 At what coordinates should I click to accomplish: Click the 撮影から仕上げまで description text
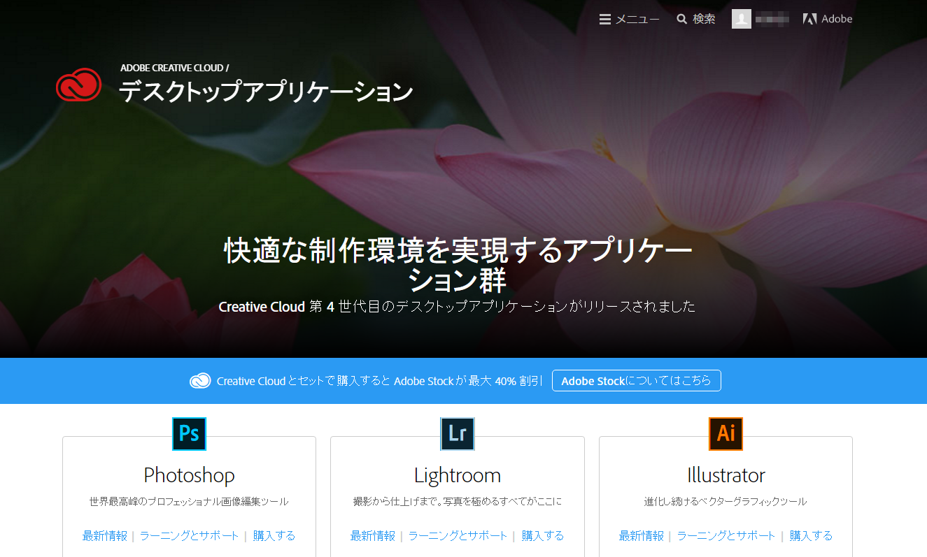(x=458, y=502)
